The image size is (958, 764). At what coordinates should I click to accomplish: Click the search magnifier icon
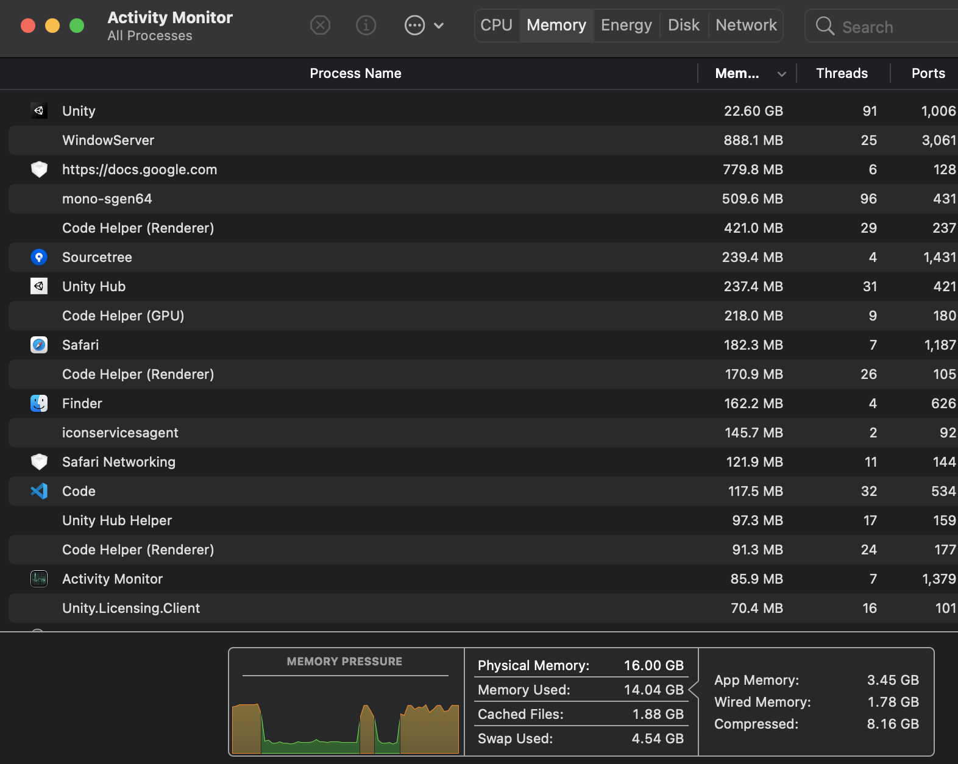pyautogui.click(x=825, y=26)
